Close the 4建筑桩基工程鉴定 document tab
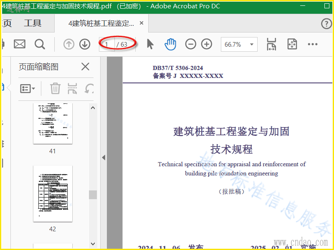 coord(142,23)
